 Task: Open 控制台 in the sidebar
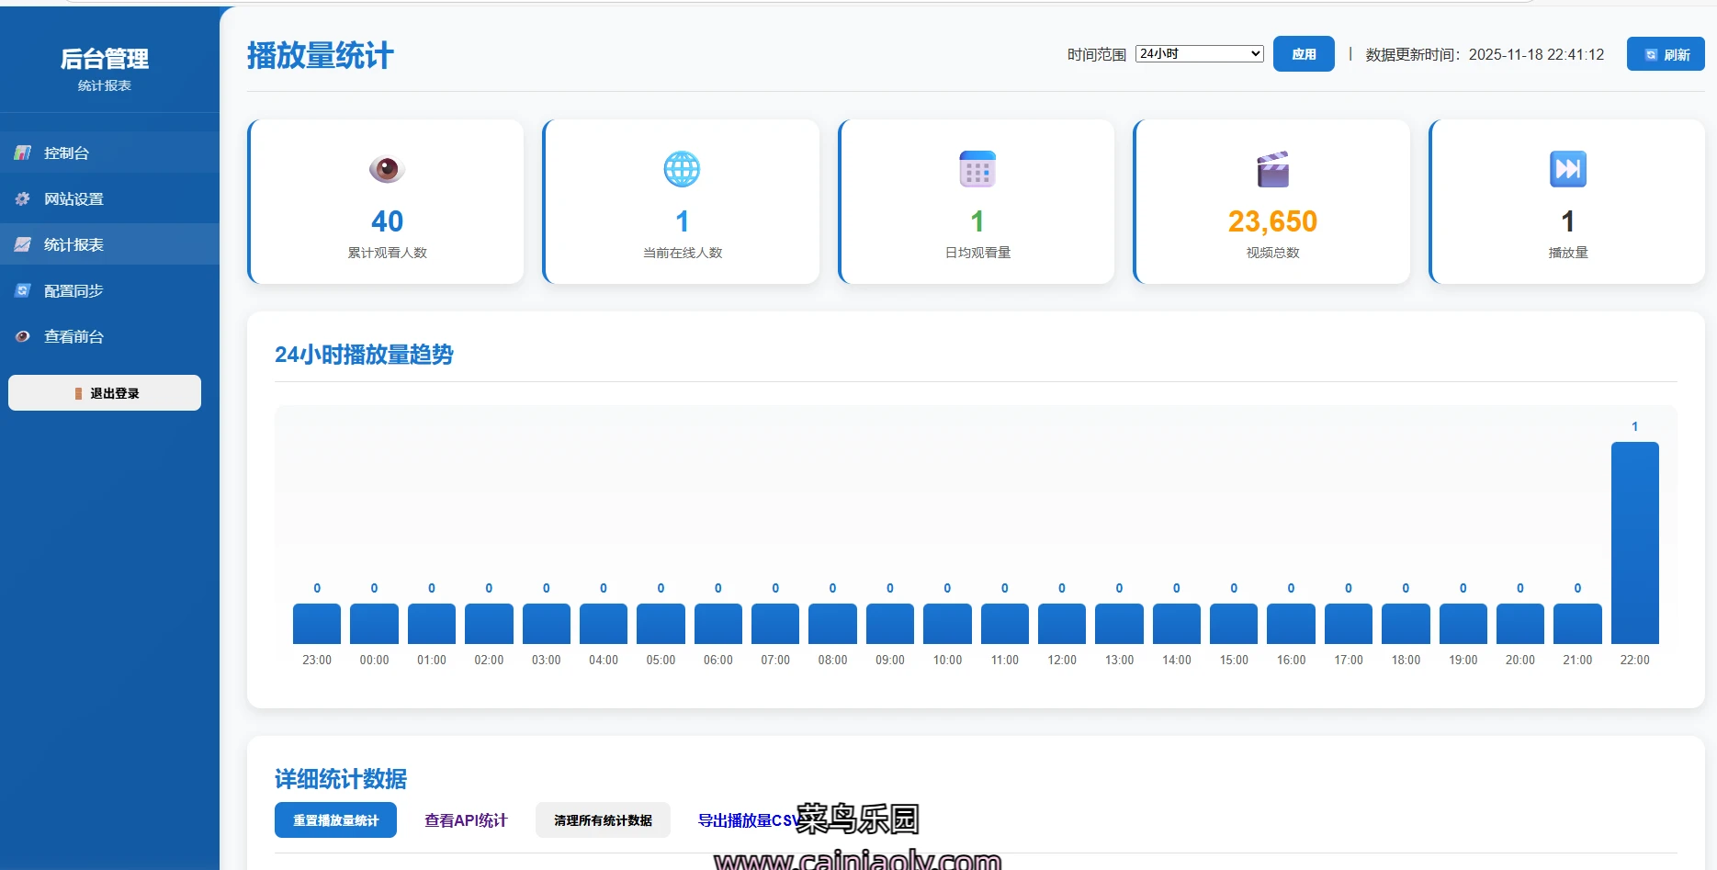tap(66, 153)
